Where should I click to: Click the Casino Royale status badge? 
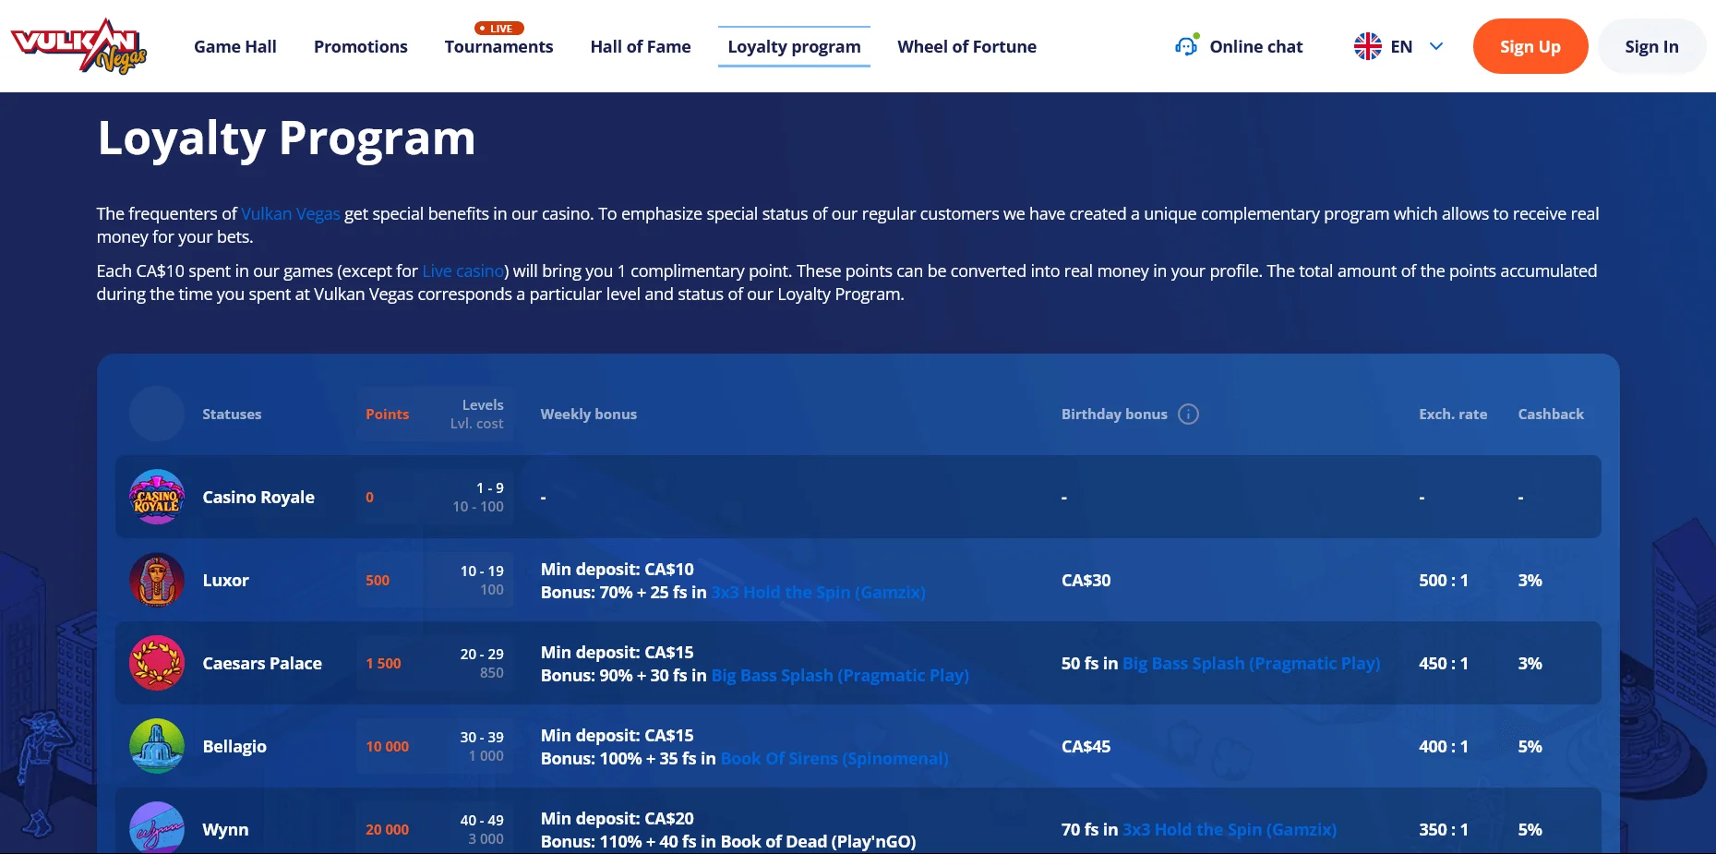click(x=157, y=497)
